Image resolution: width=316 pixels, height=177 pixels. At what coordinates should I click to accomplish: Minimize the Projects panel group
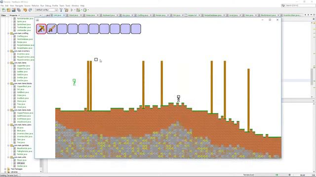click(x=40, y=15)
